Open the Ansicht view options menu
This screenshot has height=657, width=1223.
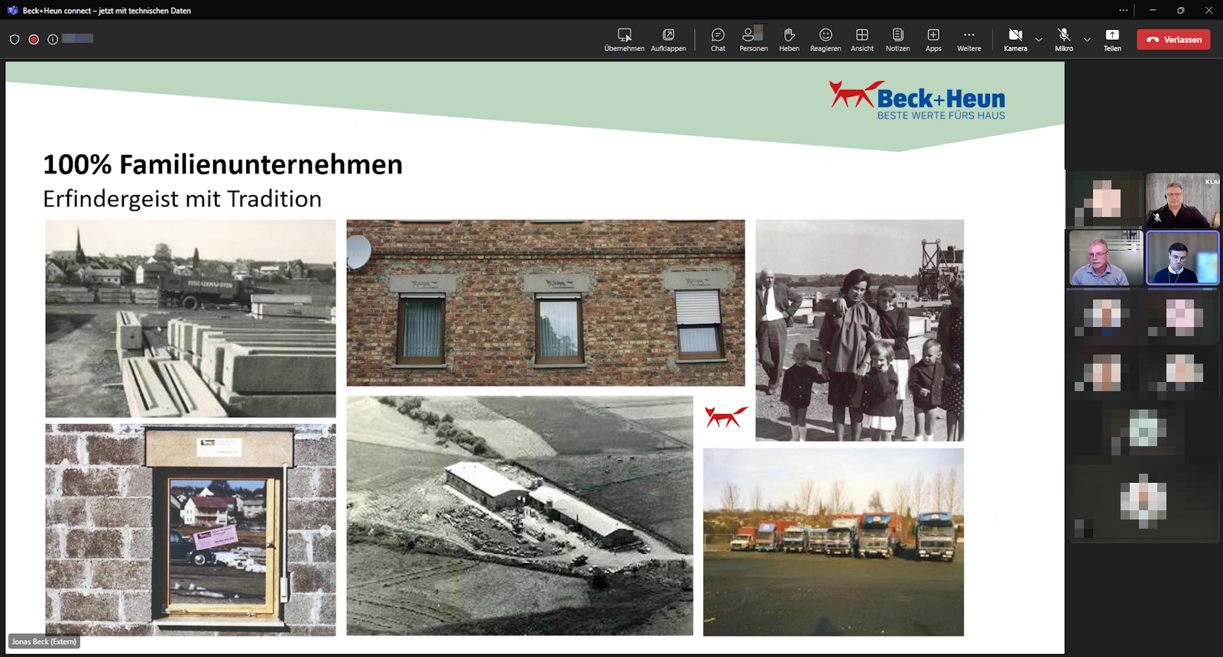pyautogui.click(x=861, y=40)
